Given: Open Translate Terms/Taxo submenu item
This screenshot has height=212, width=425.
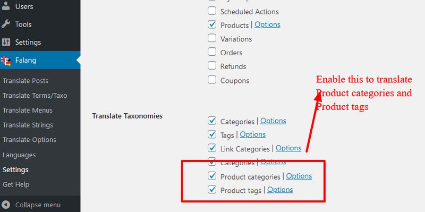Looking at the screenshot, I should 35,96.
